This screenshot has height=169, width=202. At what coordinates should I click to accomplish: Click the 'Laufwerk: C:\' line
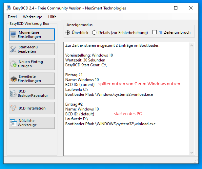coord(77,90)
